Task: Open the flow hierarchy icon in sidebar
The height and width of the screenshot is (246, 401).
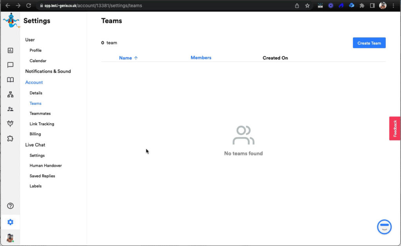Action: click(10, 95)
